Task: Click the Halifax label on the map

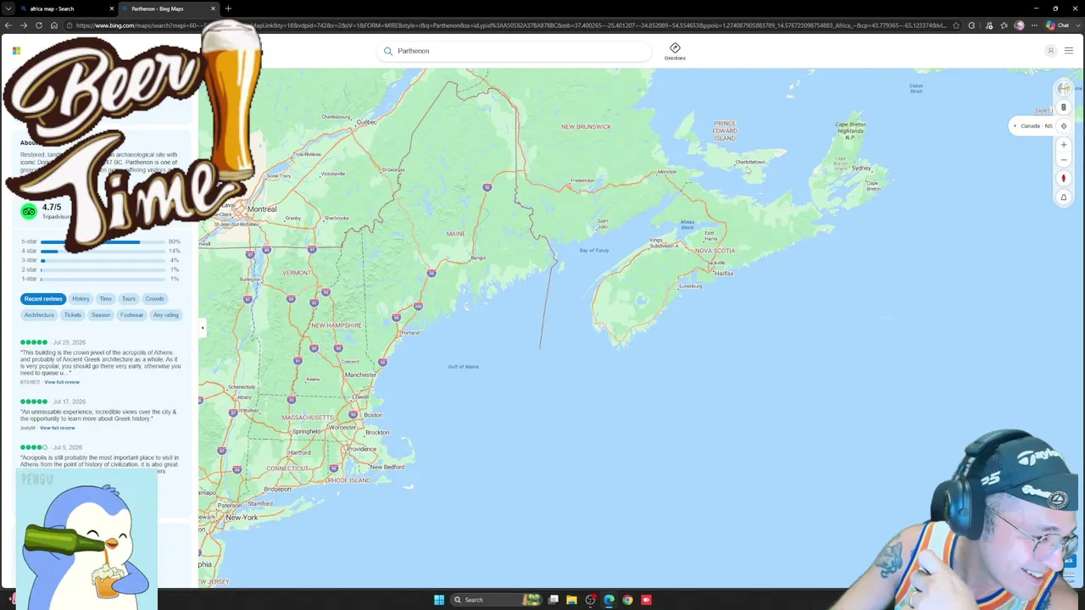Action: point(724,274)
